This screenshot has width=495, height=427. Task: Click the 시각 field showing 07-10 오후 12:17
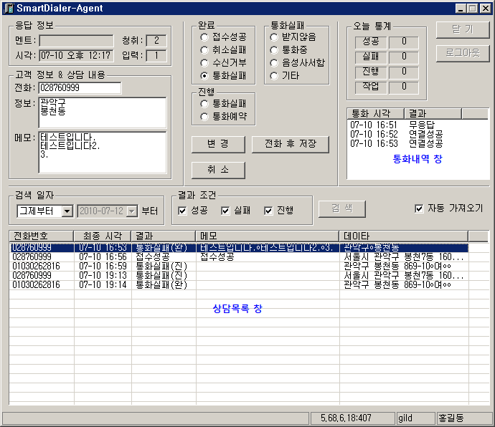[x=76, y=56]
